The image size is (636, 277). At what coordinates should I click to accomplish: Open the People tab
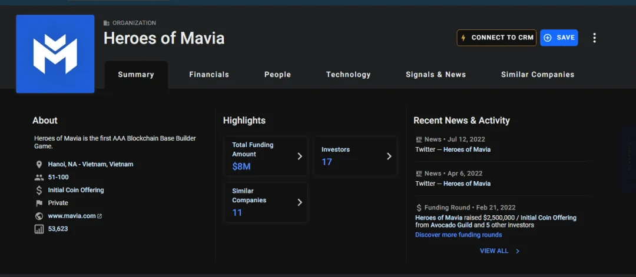(x=277, y=75)
